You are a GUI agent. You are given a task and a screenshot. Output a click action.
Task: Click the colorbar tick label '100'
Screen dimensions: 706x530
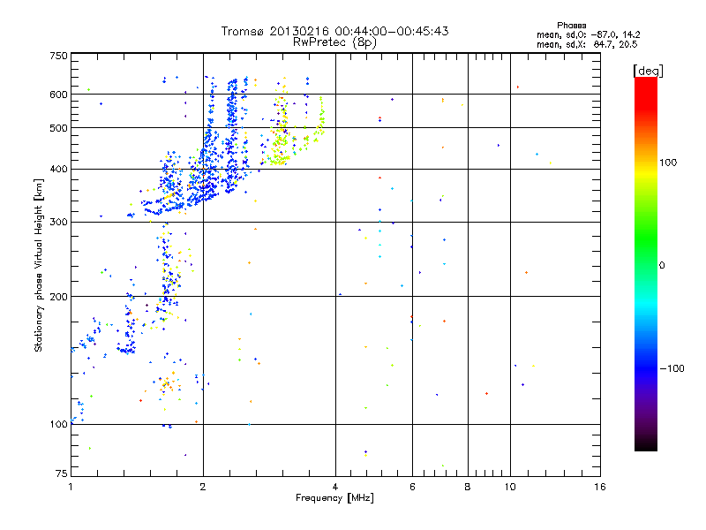click(x=668, y=163)
